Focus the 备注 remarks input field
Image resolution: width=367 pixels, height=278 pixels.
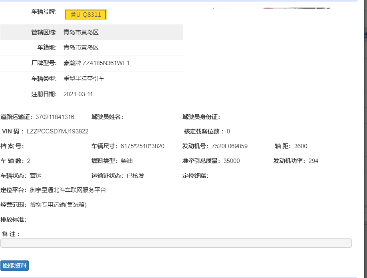tap(176, 243)
